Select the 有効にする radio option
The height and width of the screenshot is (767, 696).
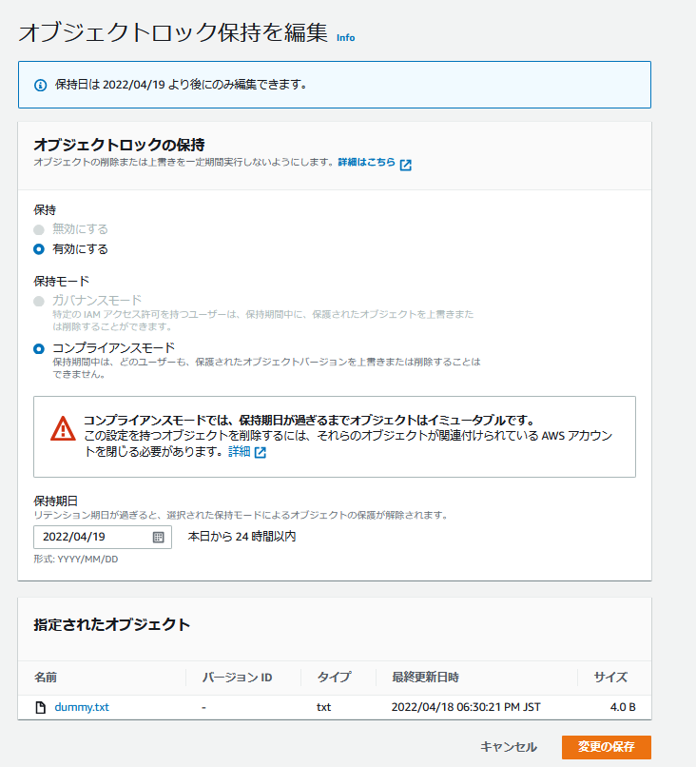click(x=39, y=249)
